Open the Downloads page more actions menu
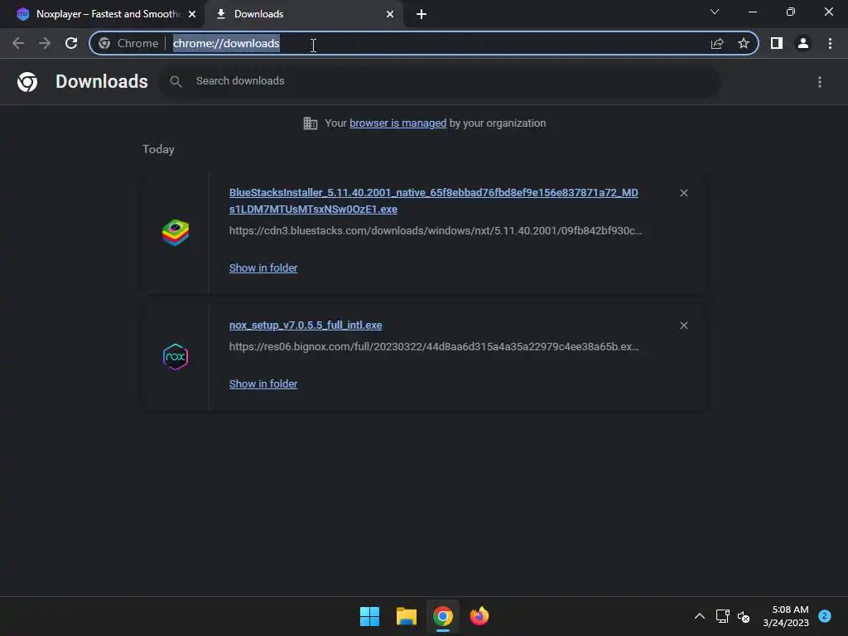The width and height of the screenshot is (848, 636). [x=820, y=82]
